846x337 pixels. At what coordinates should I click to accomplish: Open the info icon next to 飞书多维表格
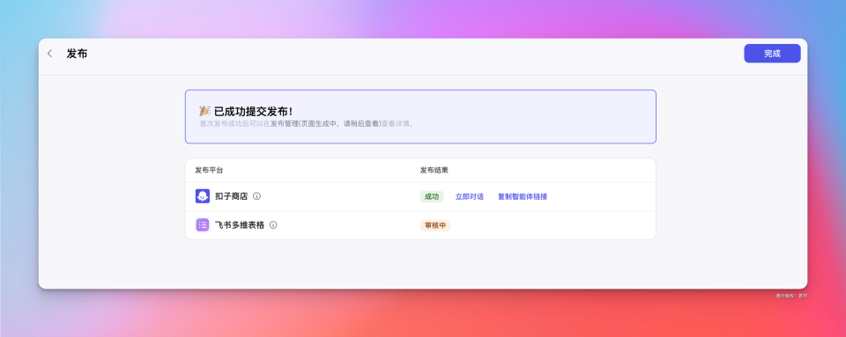[x=273, y=224]
